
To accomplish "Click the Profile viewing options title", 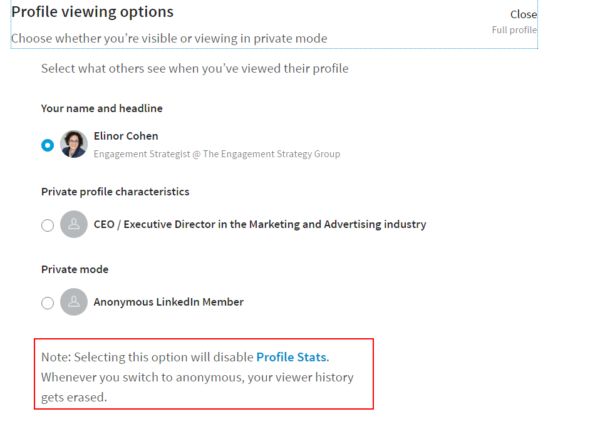I will (x=93, y=12).
